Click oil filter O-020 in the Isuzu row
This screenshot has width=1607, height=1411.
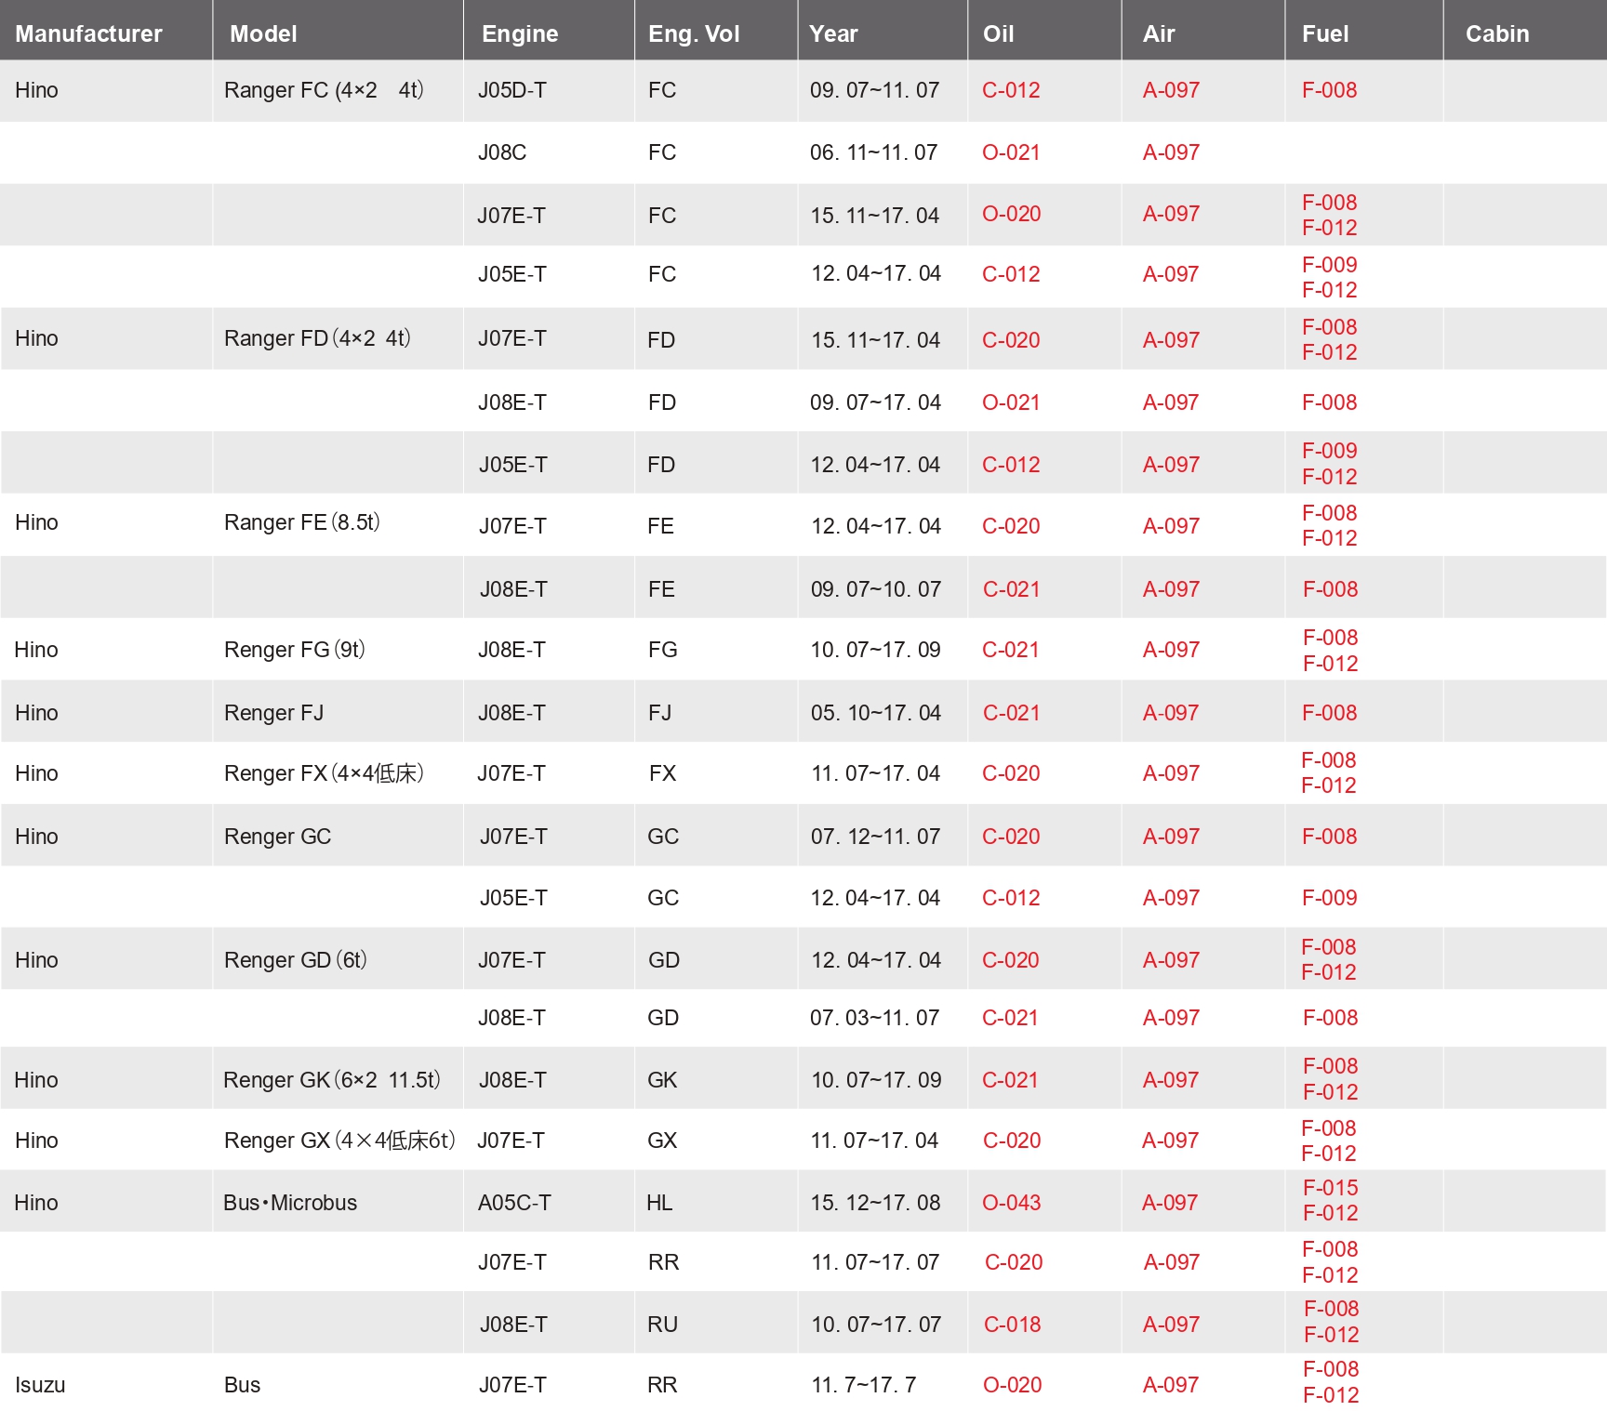click(1012, 1385)
